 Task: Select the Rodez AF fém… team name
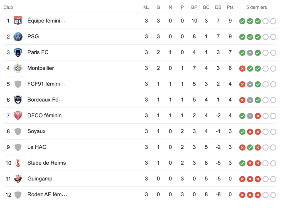47,194
